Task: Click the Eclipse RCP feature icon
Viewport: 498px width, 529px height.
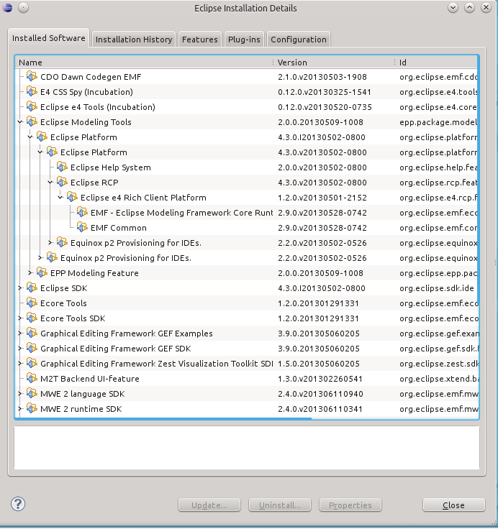Action: [x=62, y=182]
